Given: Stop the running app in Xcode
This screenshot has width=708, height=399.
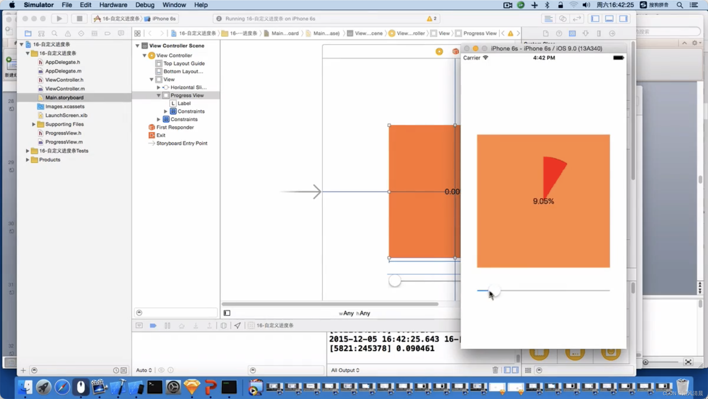Looking at the screenshot, I should tap(79, 19).
